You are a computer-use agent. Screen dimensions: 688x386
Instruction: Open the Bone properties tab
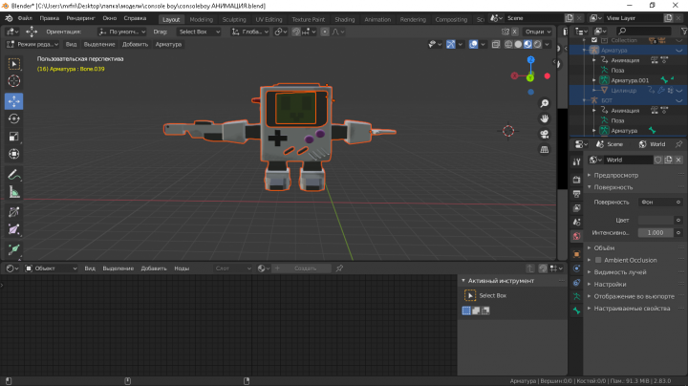point(576,311)
